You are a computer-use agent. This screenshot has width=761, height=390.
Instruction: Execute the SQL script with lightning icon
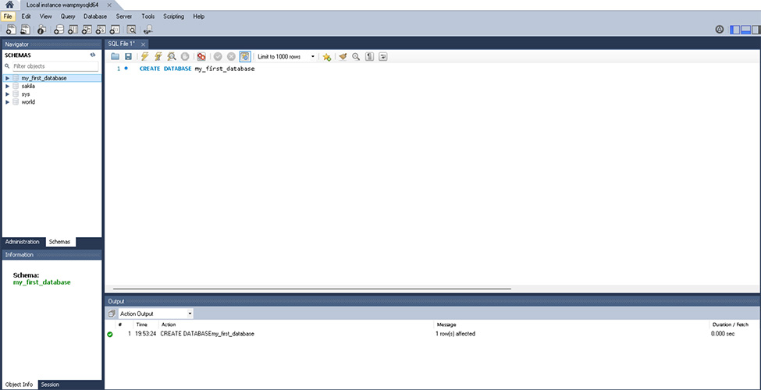pos(145,57)
